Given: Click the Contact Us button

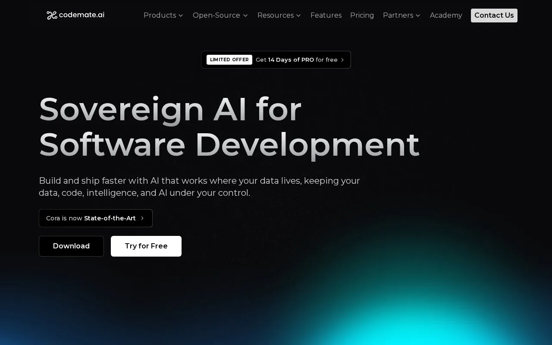Looking at the screenshot, I should point(494,16).
